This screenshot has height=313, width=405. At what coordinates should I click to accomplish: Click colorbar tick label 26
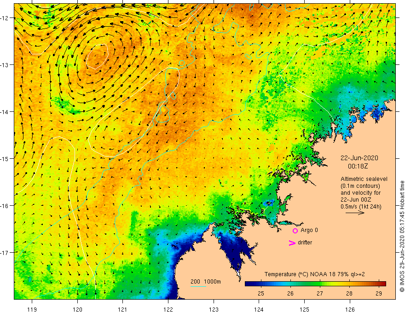[290, 293]
